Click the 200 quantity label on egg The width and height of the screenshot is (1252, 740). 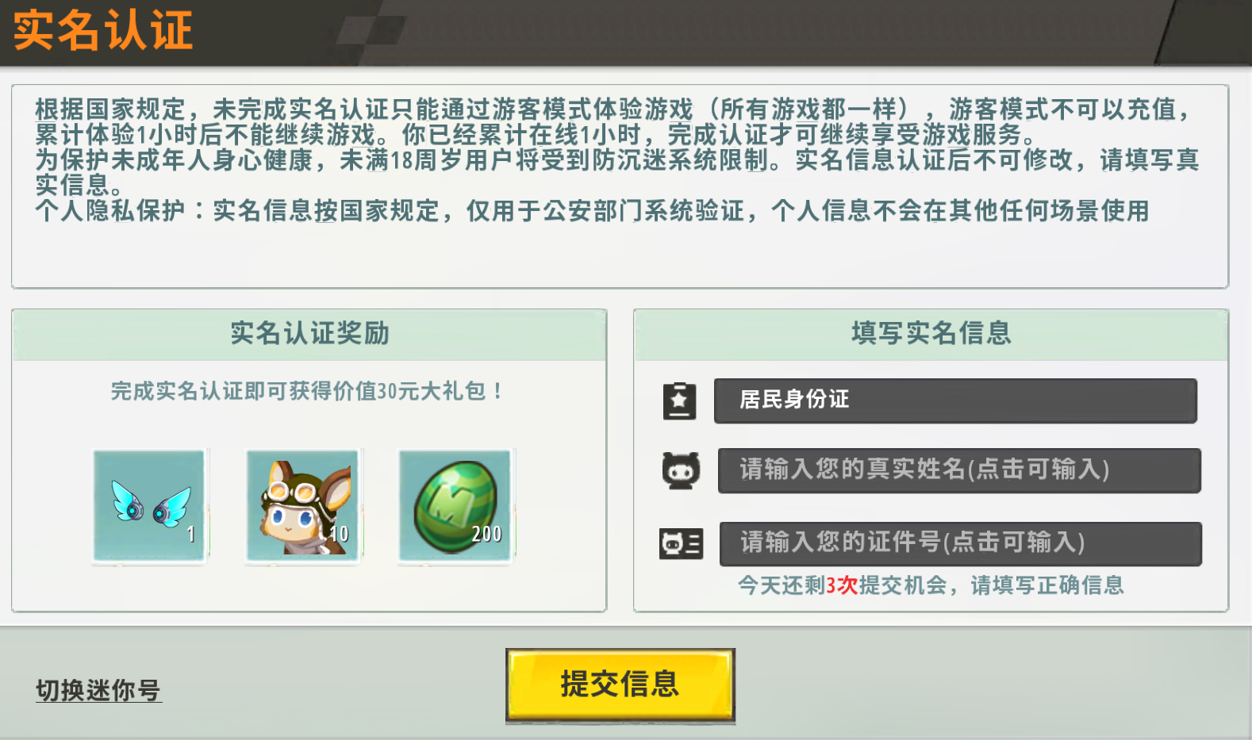coord(486,535)
